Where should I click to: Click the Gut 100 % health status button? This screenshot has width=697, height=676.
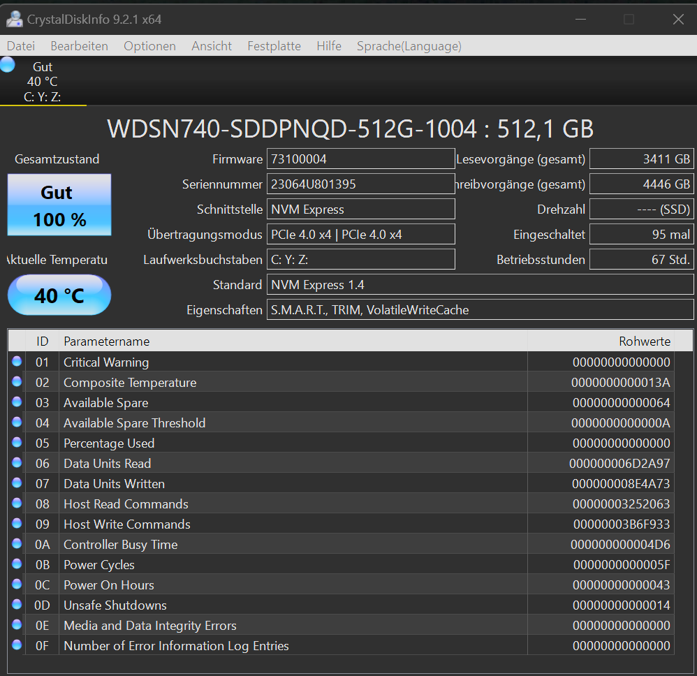click(59, 205)
